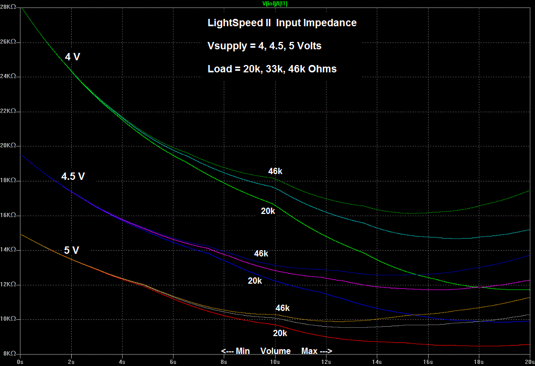Click the 6s x-axis label
This screenshot has height=366, width=535.
(173, 362)
